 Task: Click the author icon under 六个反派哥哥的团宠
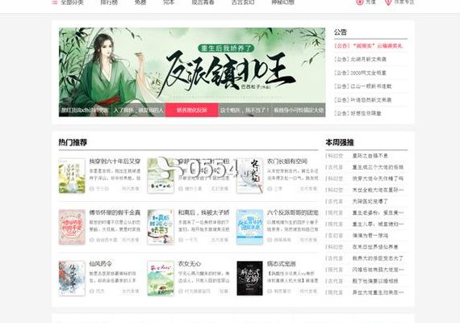click(x=270, y=240)
